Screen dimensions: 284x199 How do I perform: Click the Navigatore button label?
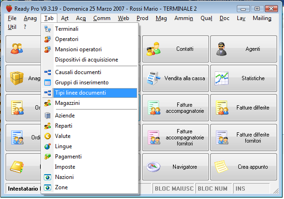click(185, 167)
